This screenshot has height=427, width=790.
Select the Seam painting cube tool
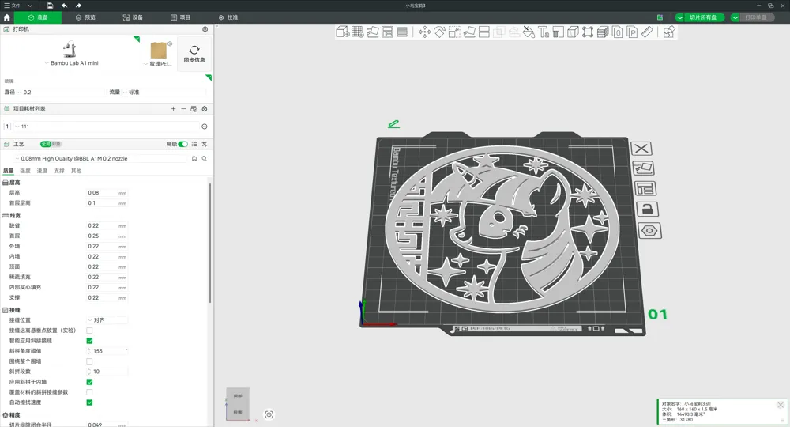tap(573, 32)
